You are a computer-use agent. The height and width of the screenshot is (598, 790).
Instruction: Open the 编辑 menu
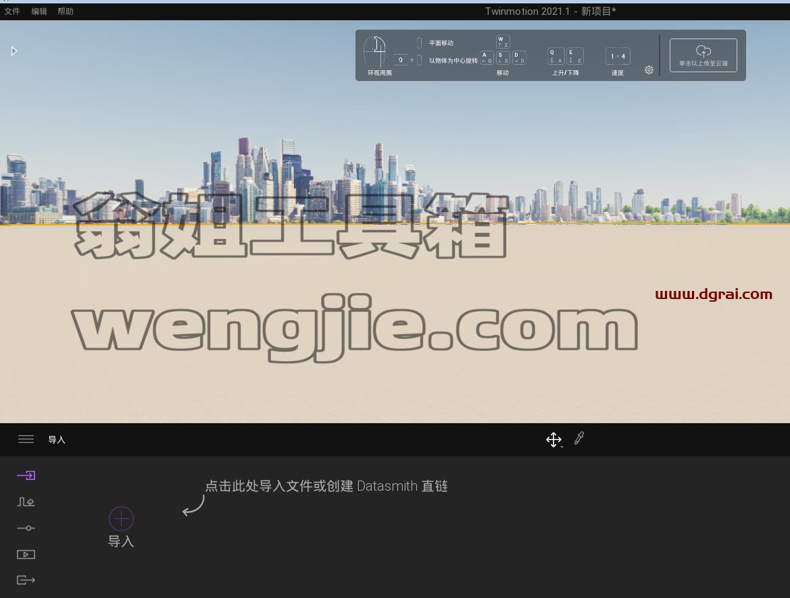coord(39,11)
